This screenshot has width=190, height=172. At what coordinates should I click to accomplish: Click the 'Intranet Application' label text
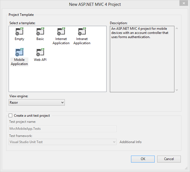(x=82, y=41)
